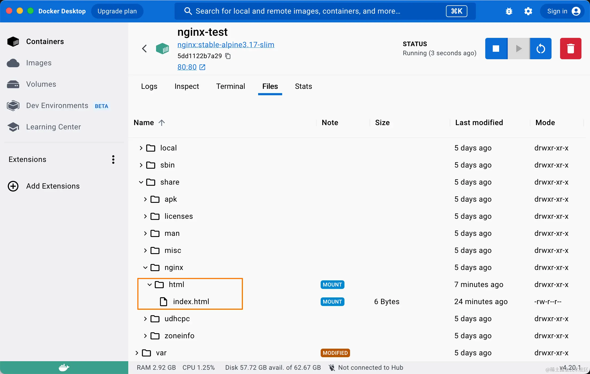Click the Upgrade plan button
The width and height of the screenshot is (590, 374).
point(117,11)
